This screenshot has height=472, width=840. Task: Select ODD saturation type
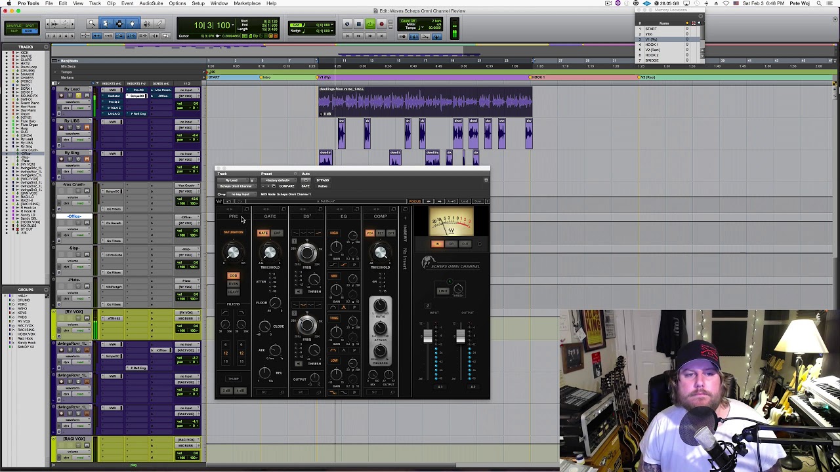(x=234, y=275)
